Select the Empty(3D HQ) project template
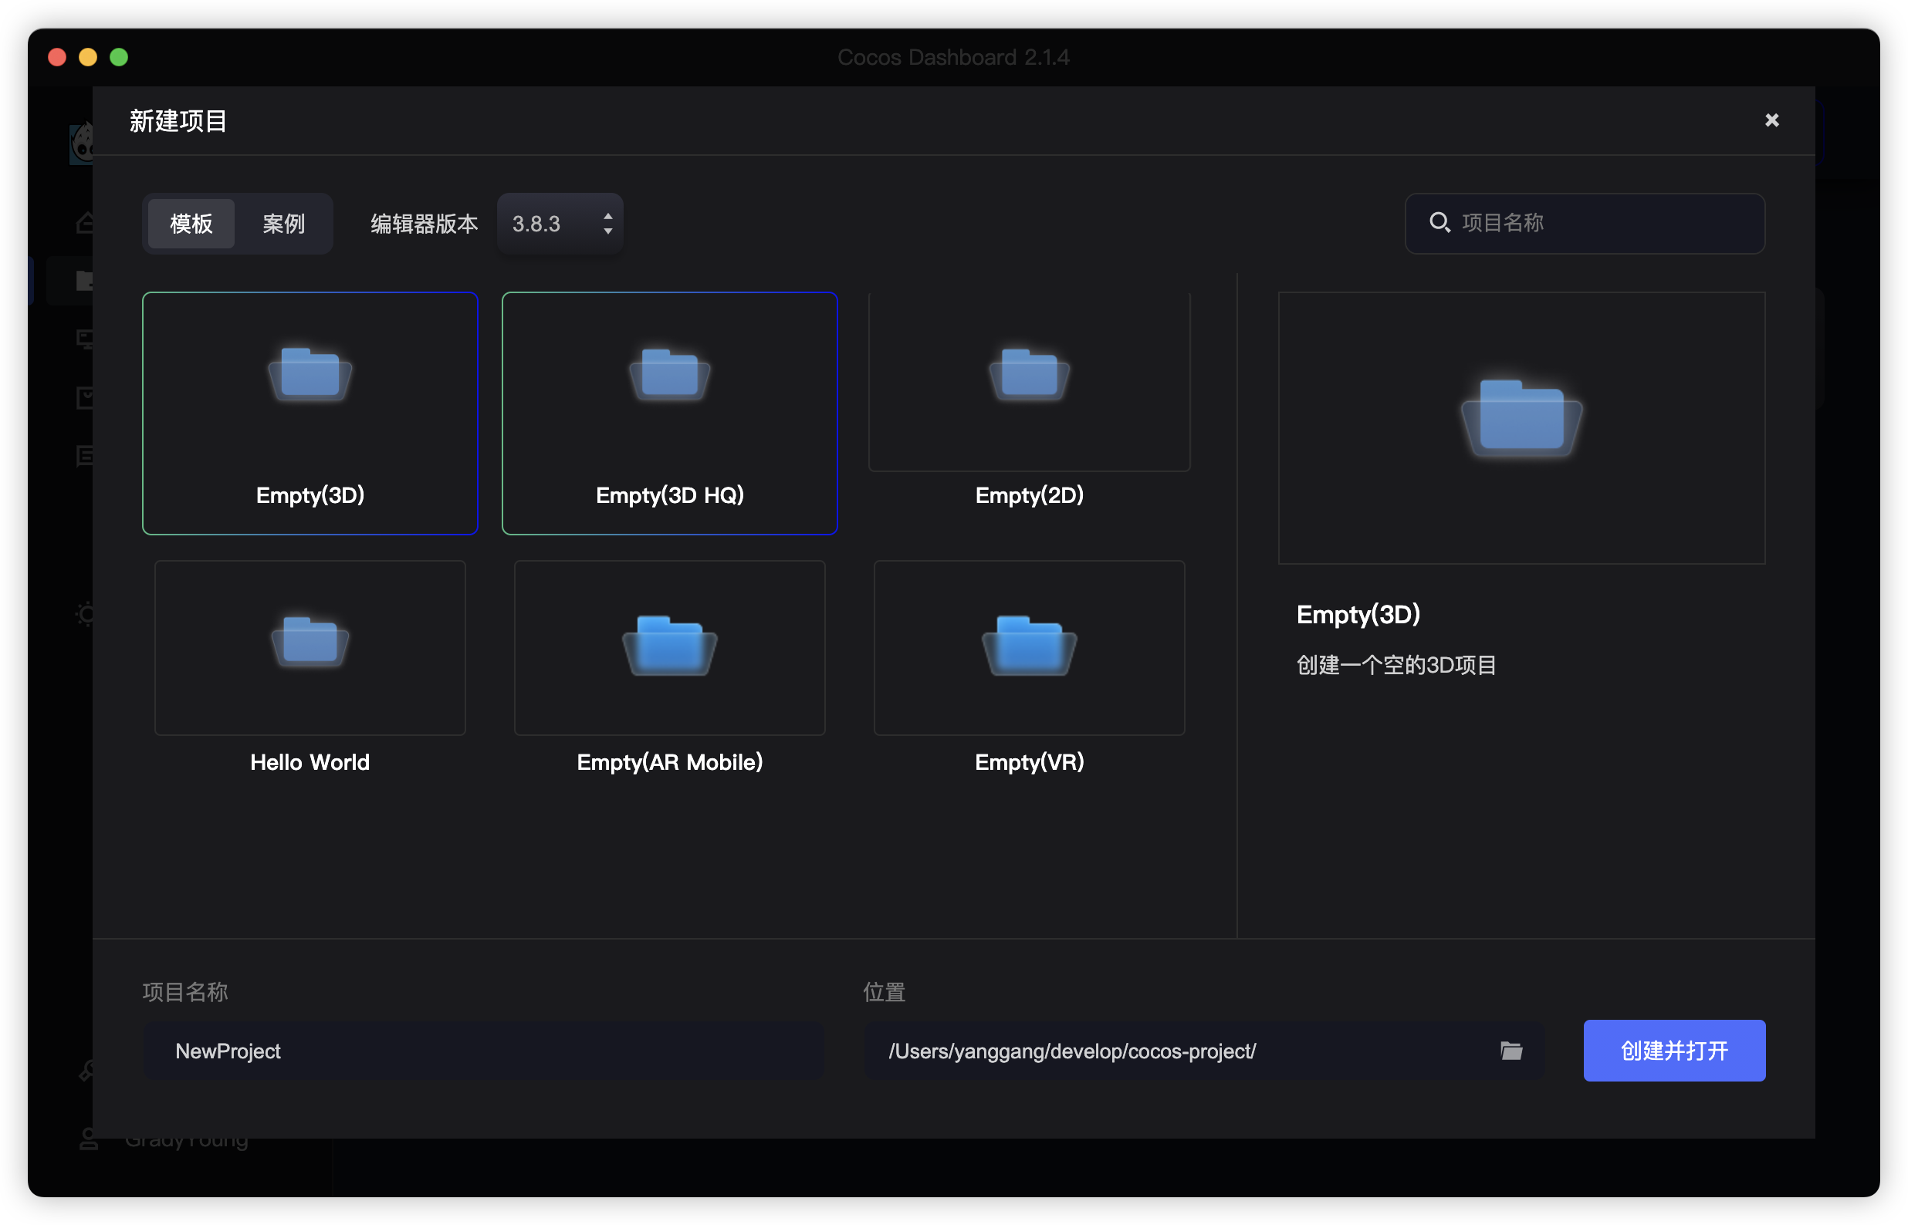1908x1225 pixels. pos(670,413)
